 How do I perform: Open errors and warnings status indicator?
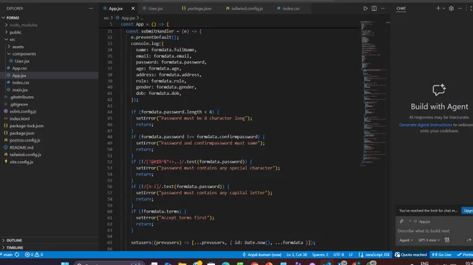tap(34, 255)
